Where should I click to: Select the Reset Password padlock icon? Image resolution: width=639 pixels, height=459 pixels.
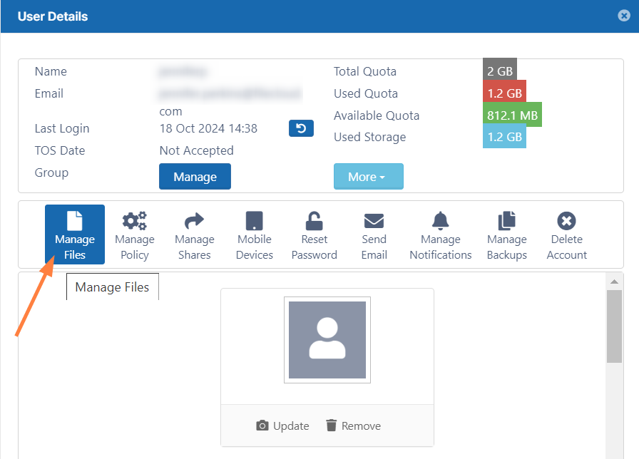tap(314, 221)
